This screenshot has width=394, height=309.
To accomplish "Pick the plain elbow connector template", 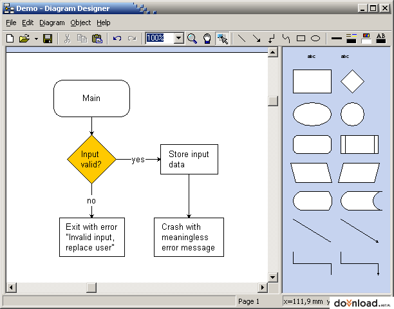I will (312, 263).
